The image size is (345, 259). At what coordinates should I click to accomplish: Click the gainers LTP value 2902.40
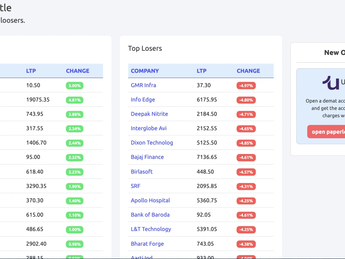point(36,244)
